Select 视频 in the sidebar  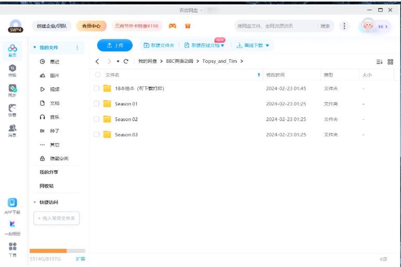tap(55, 89)
